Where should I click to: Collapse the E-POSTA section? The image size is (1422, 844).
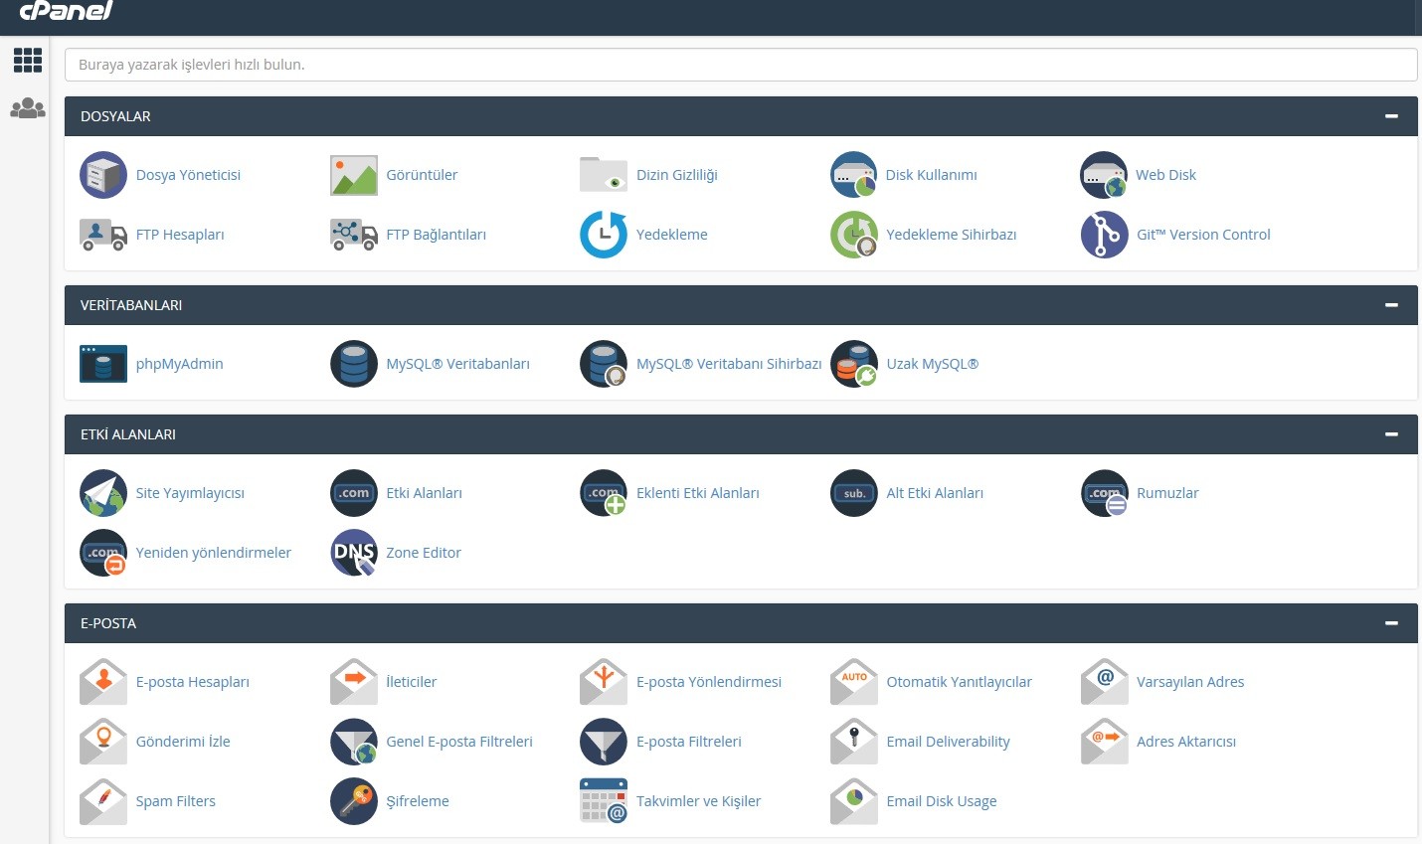(1391, 623)
